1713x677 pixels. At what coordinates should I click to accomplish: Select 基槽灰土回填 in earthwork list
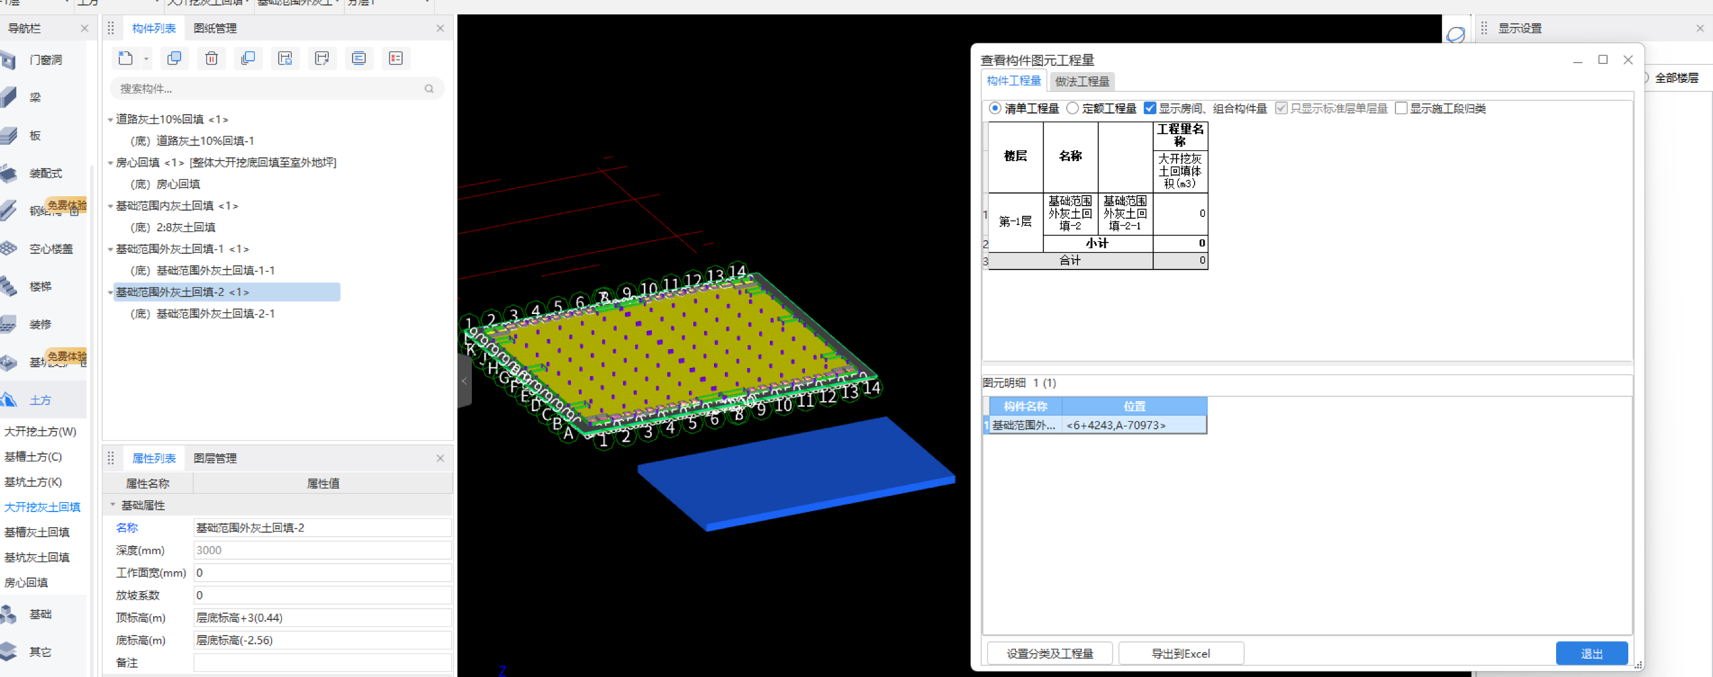click(x=37, y=532)
